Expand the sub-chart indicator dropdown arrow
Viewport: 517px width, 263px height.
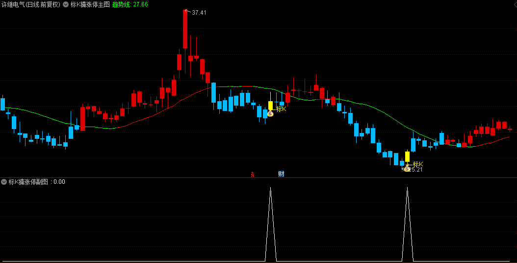[4, 182]
